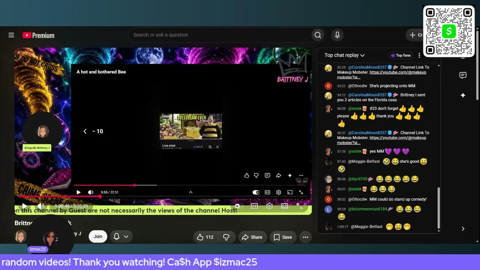This screenshot has height=270, width=480.
Task: Dislike the inner video with thumbs down
Action: [x=256, y=175]
